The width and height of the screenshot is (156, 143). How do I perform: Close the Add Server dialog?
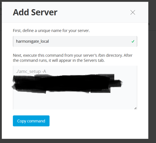[133, 13]
